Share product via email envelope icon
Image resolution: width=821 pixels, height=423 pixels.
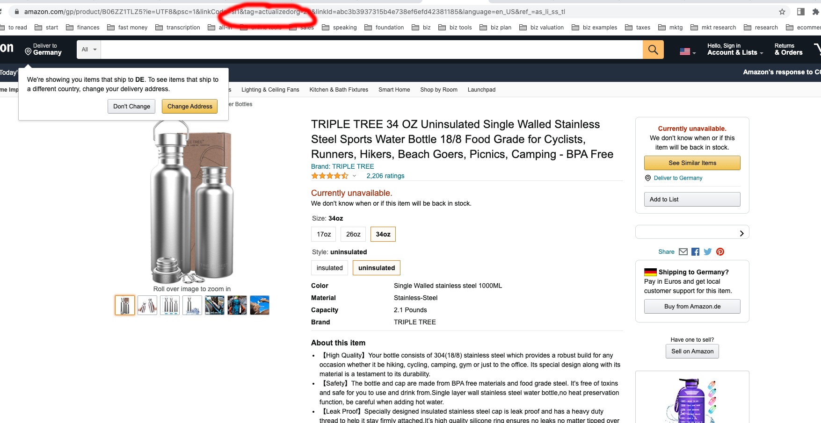pyautogui.click(x=683, y=252)
